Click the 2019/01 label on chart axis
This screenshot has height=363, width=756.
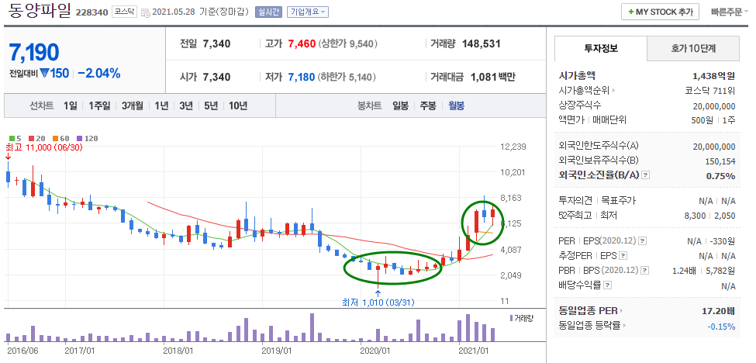(276, 350)
